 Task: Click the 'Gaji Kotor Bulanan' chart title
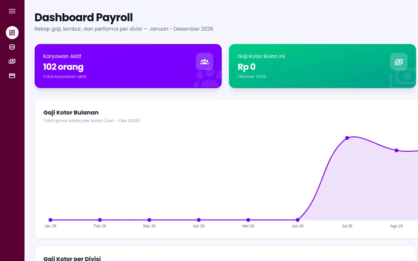tap(71, 113)
